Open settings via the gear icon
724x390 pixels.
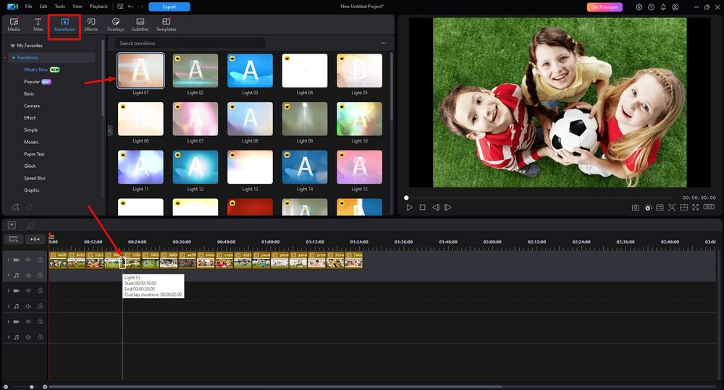tap(639, 7)
